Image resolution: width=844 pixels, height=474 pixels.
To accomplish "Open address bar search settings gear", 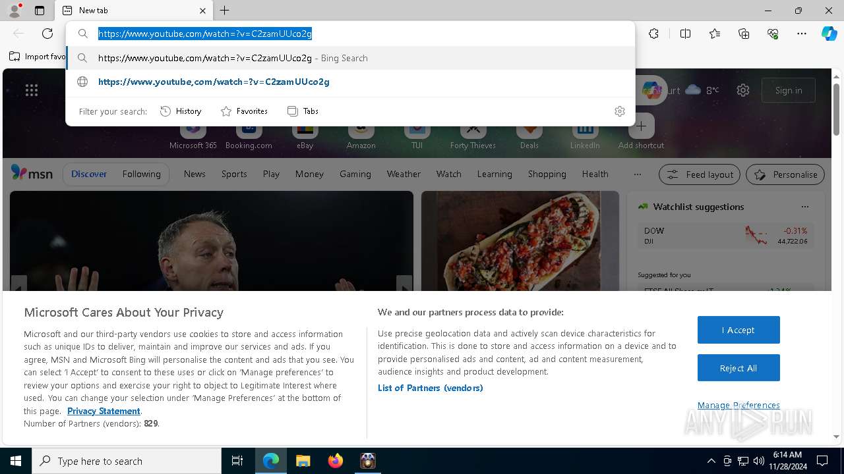I will (619, 111).
